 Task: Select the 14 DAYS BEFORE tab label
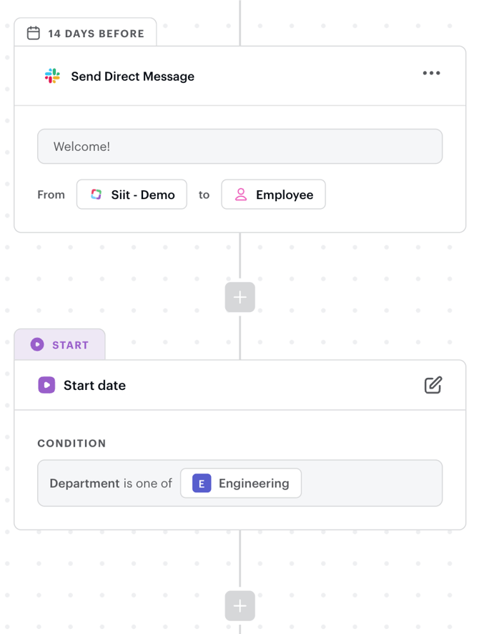pyautogui.click(x=96, y=34)
